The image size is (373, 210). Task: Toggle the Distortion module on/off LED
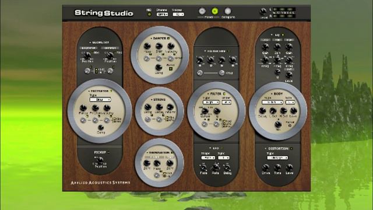291,149
